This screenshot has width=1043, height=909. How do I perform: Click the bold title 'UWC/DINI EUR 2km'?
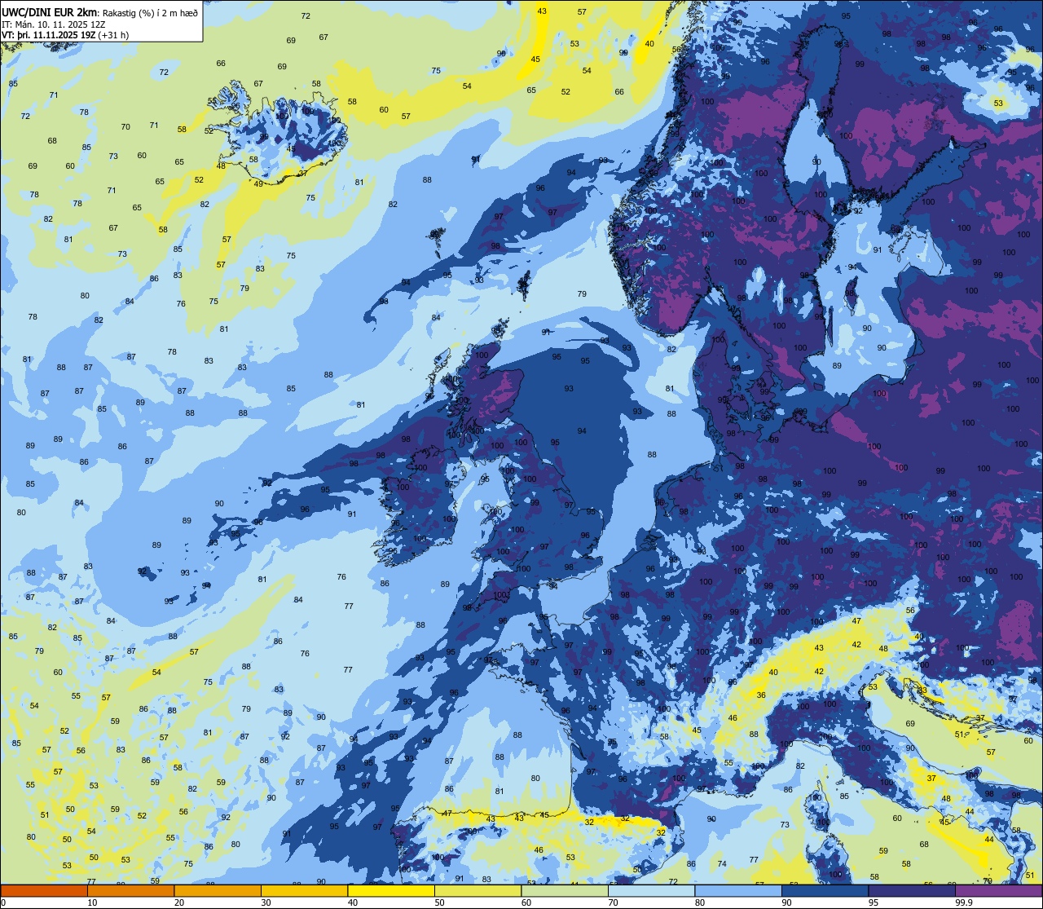point(51,11)
